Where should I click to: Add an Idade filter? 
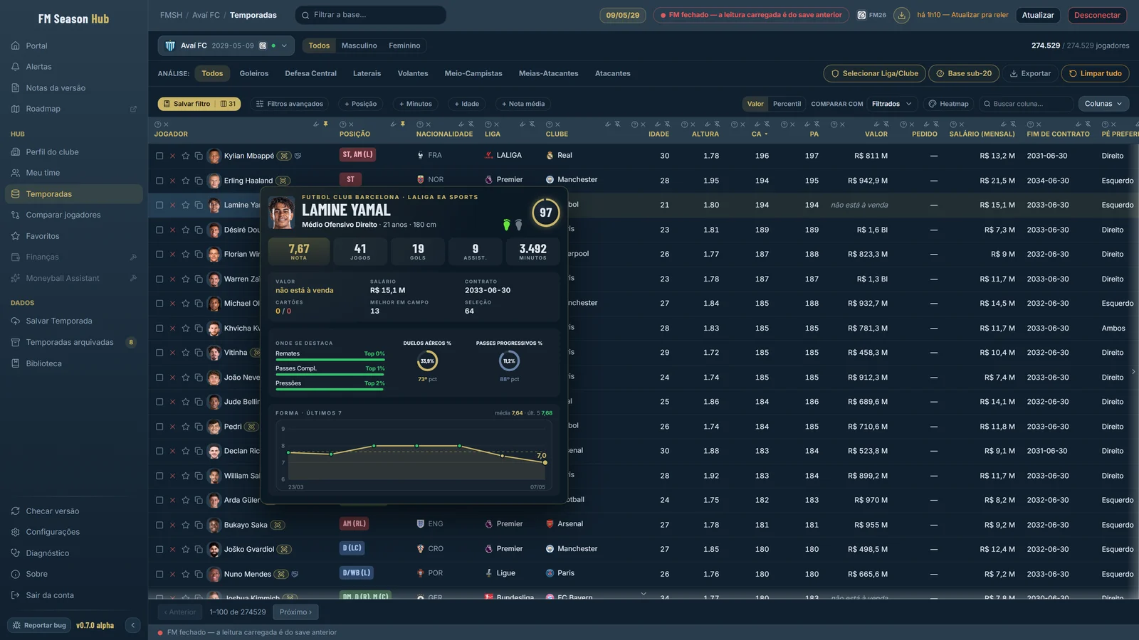(467, 104)
